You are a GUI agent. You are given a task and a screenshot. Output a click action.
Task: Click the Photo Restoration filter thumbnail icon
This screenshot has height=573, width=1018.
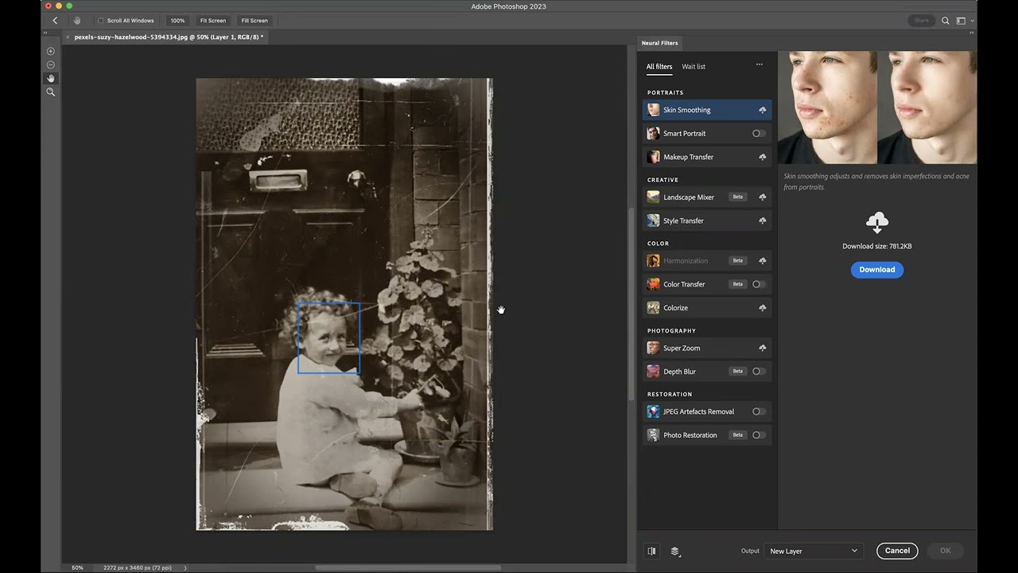(x=653, y=435)
